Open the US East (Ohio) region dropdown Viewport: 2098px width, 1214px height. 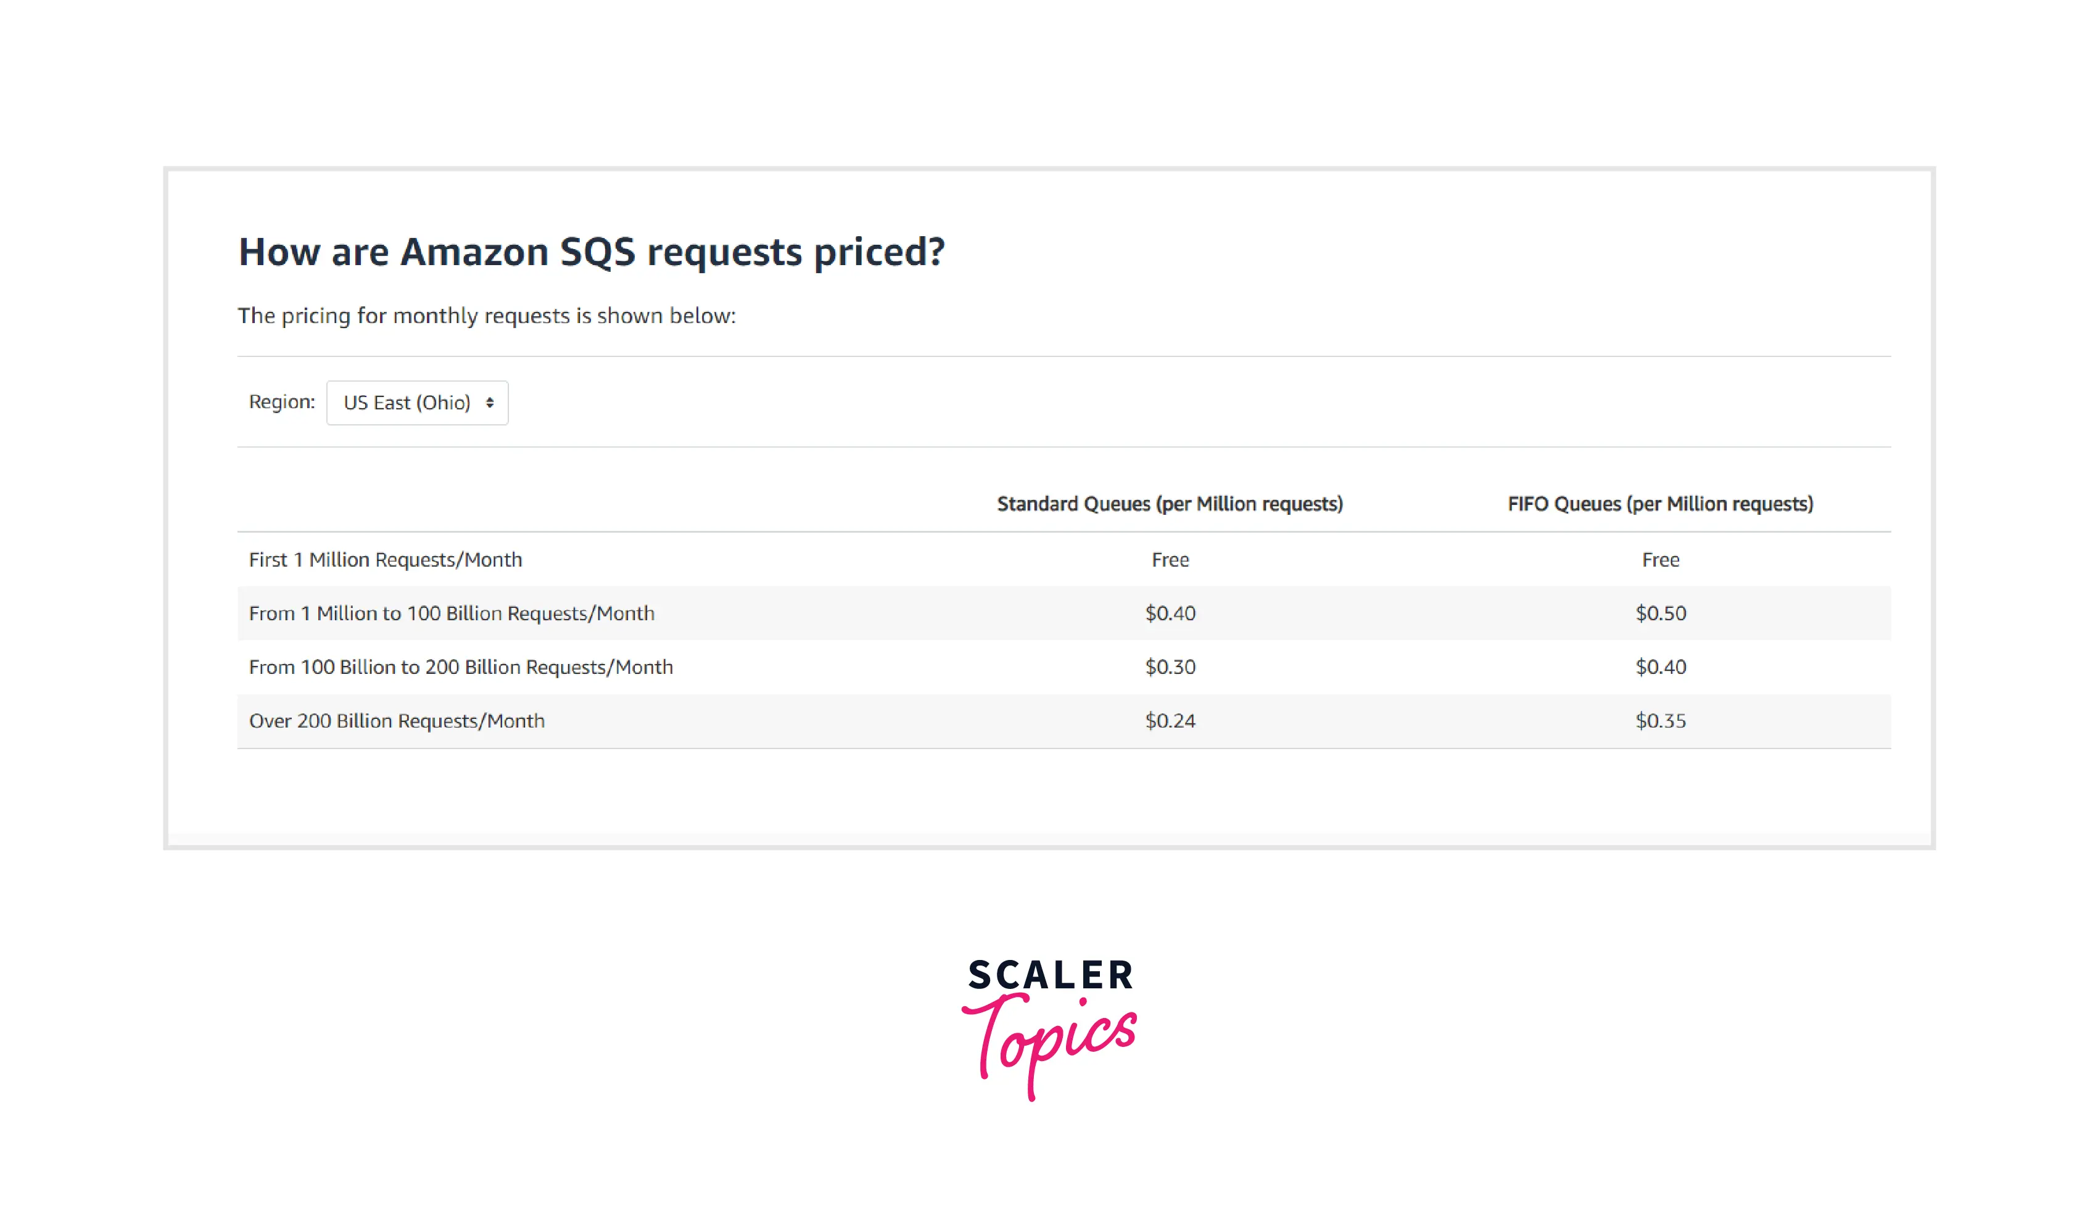pyautogui.click(x=416, y=403)
